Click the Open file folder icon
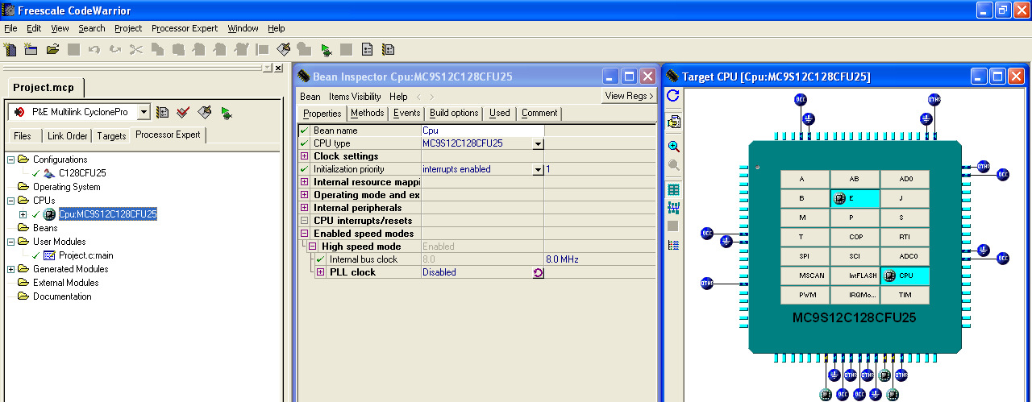This screenshot has height=402, width=1032. click(52, 49)
